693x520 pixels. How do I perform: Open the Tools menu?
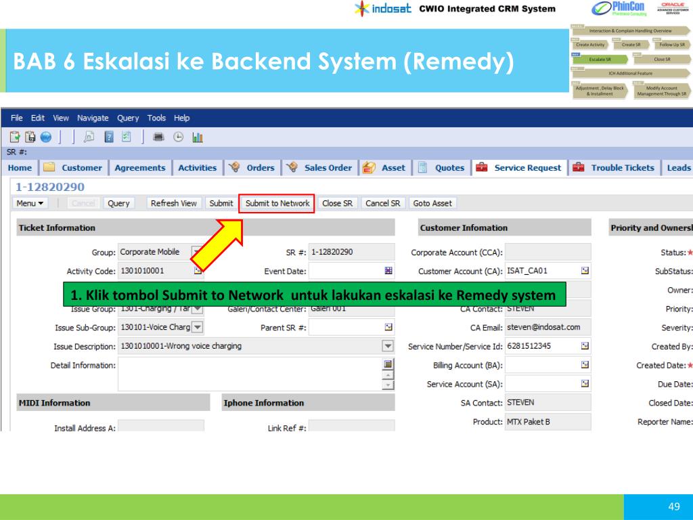[156, 118]
